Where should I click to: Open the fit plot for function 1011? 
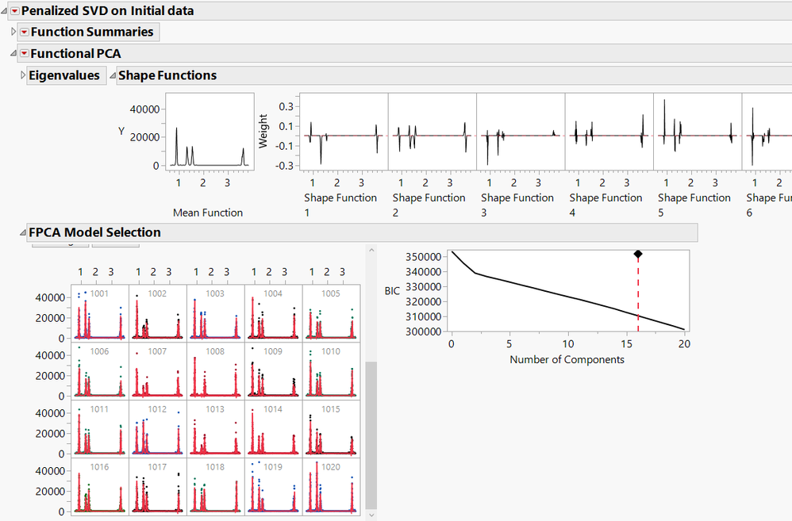pyautogui.click(x=100, y=428)
